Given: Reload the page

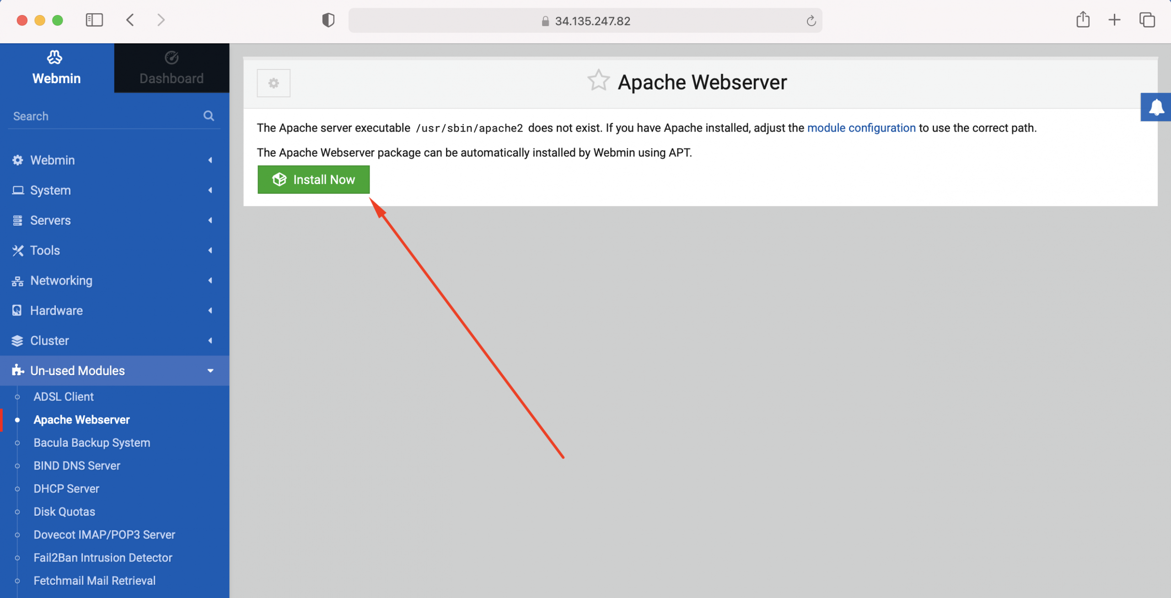Looking at the screenshot, I should point(811,21).
